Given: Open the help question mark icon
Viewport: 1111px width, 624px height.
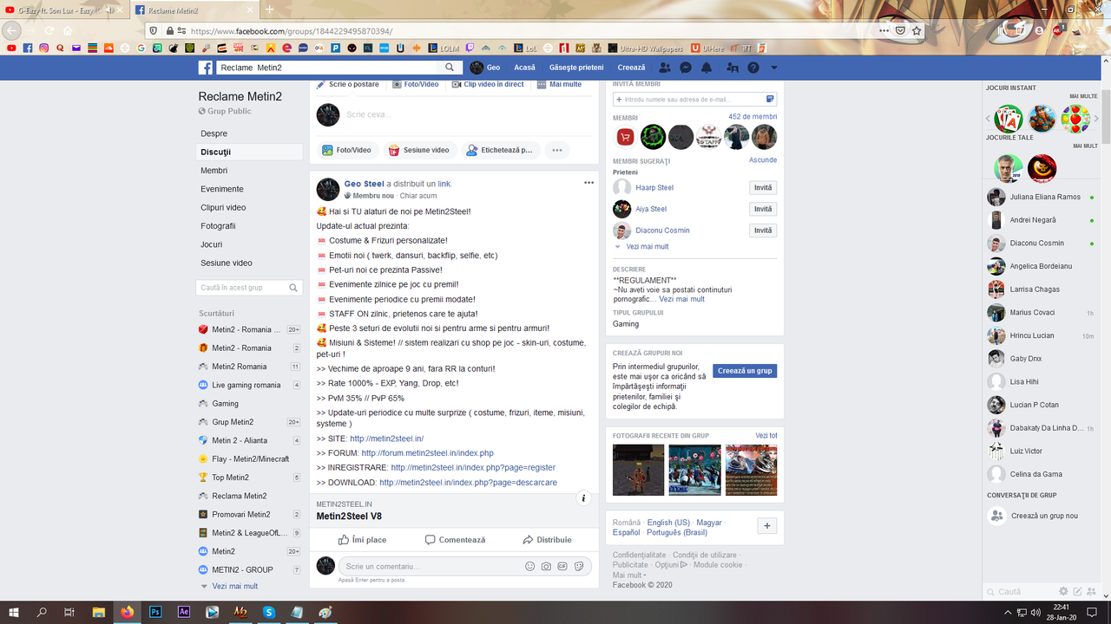Looking at the screenshot, I should click(x=753, y=68).
